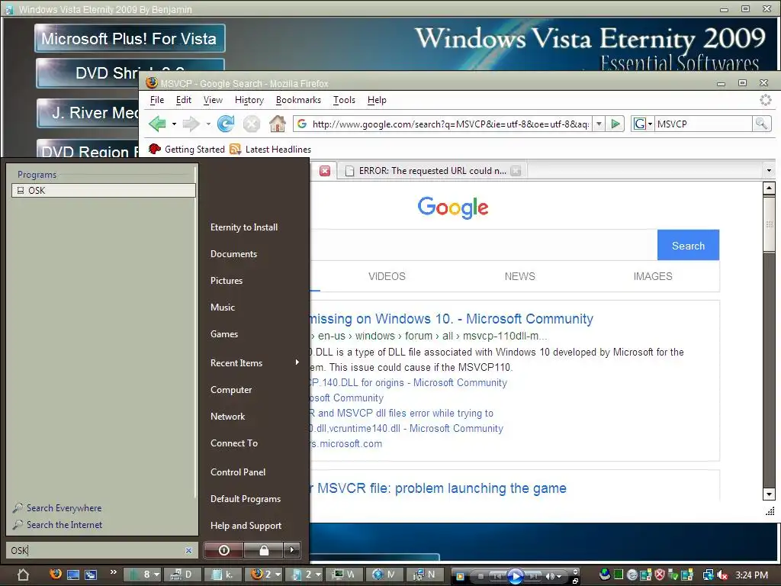Open the back history dropdown arrow

pos(174,124)
